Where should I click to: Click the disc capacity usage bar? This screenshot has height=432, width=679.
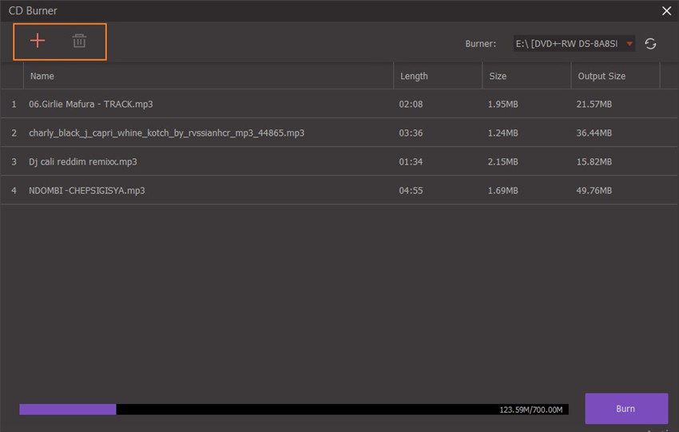coord(294,410)
